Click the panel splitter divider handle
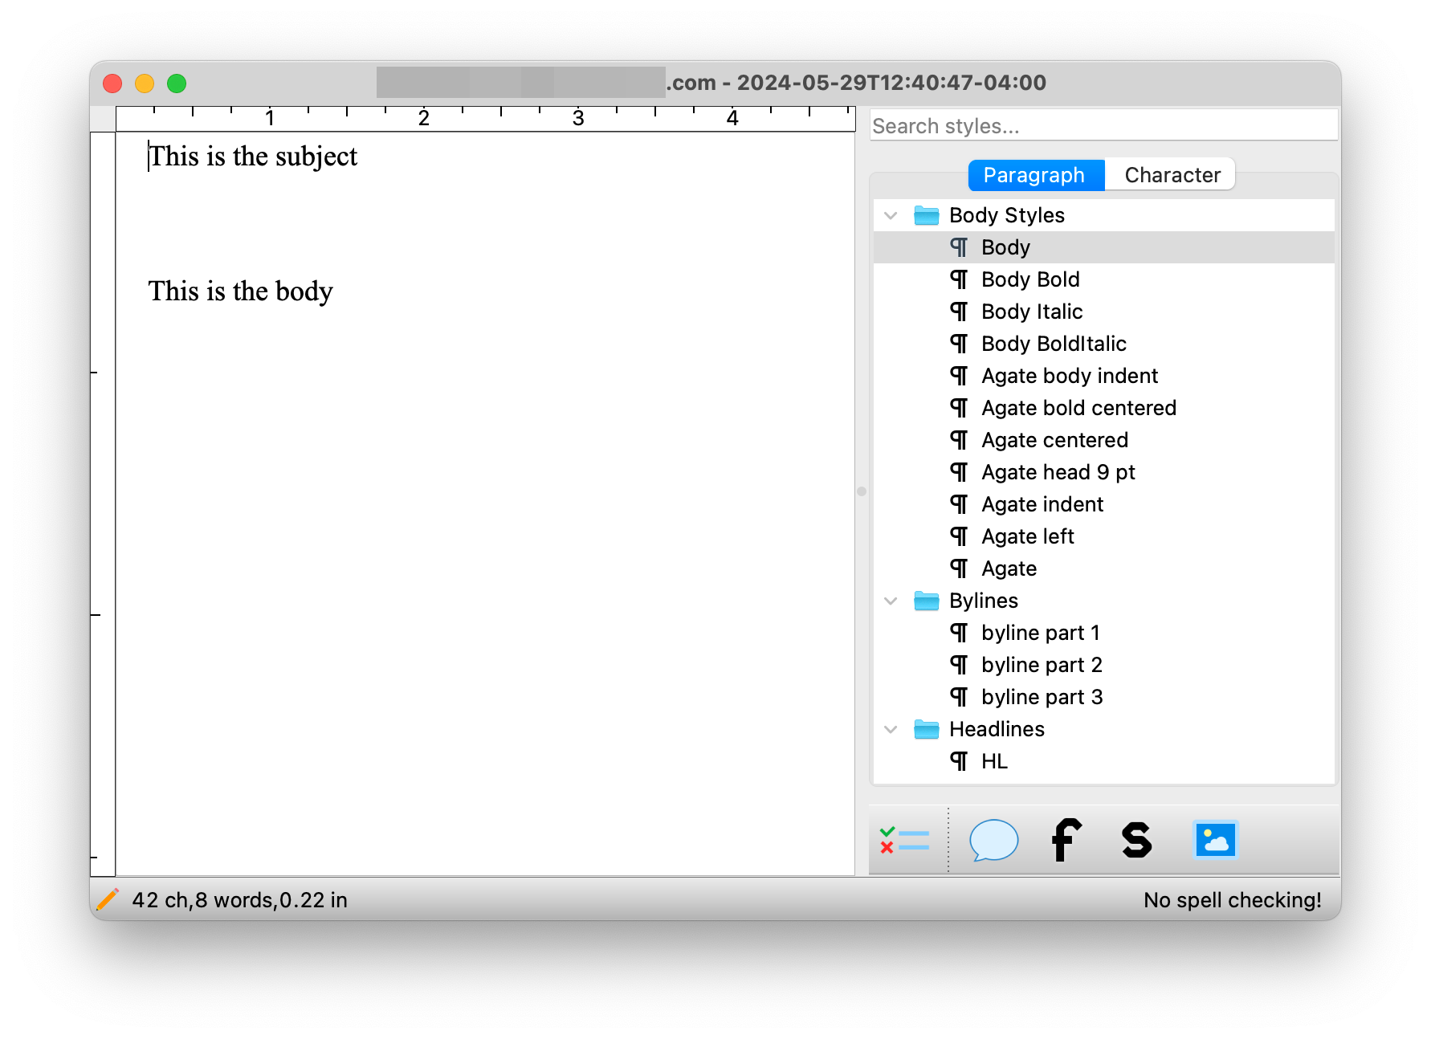Viewport: 1431px width, 1039px height. (862, 491)
